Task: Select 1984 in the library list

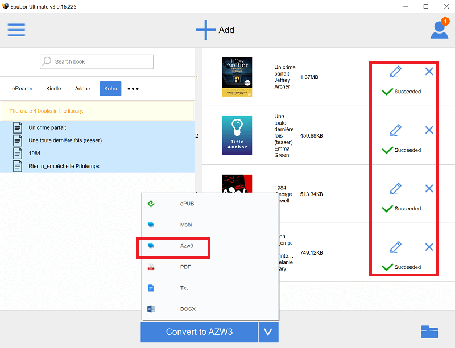Action: coord(97,154)
